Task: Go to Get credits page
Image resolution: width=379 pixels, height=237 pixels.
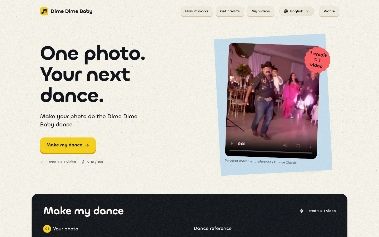Action: pyautogui.click(x=230, y=11)
